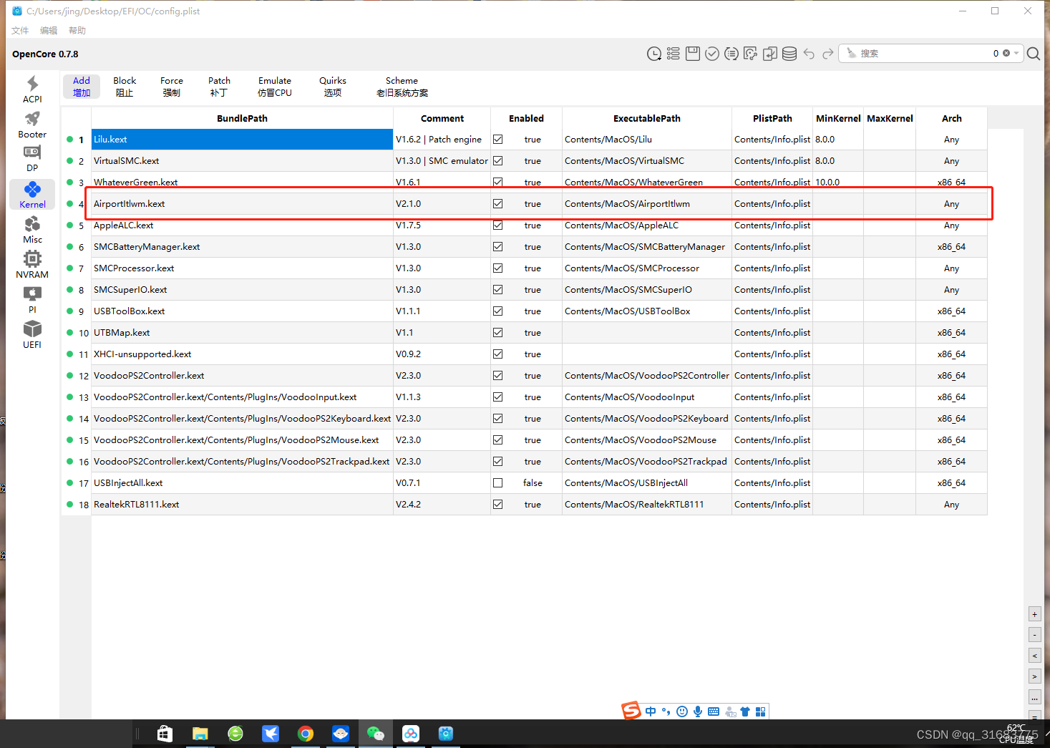Click the image export toolbar icon
Image resolution: width=1050 pixels, height=748 pixels.
click(751, 54)
